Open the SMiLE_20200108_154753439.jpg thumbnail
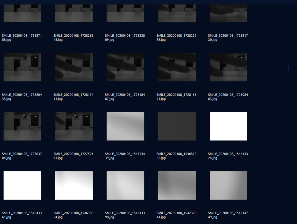The image size is (297, 224). (x=125, y=126)
